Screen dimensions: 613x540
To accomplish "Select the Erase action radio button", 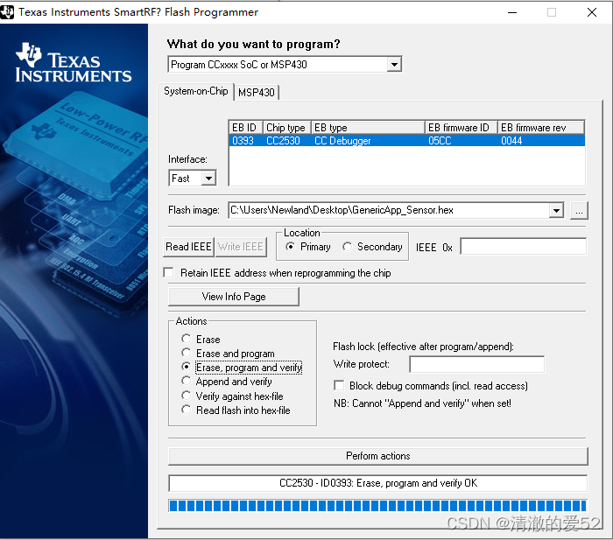I will (186, 339).
